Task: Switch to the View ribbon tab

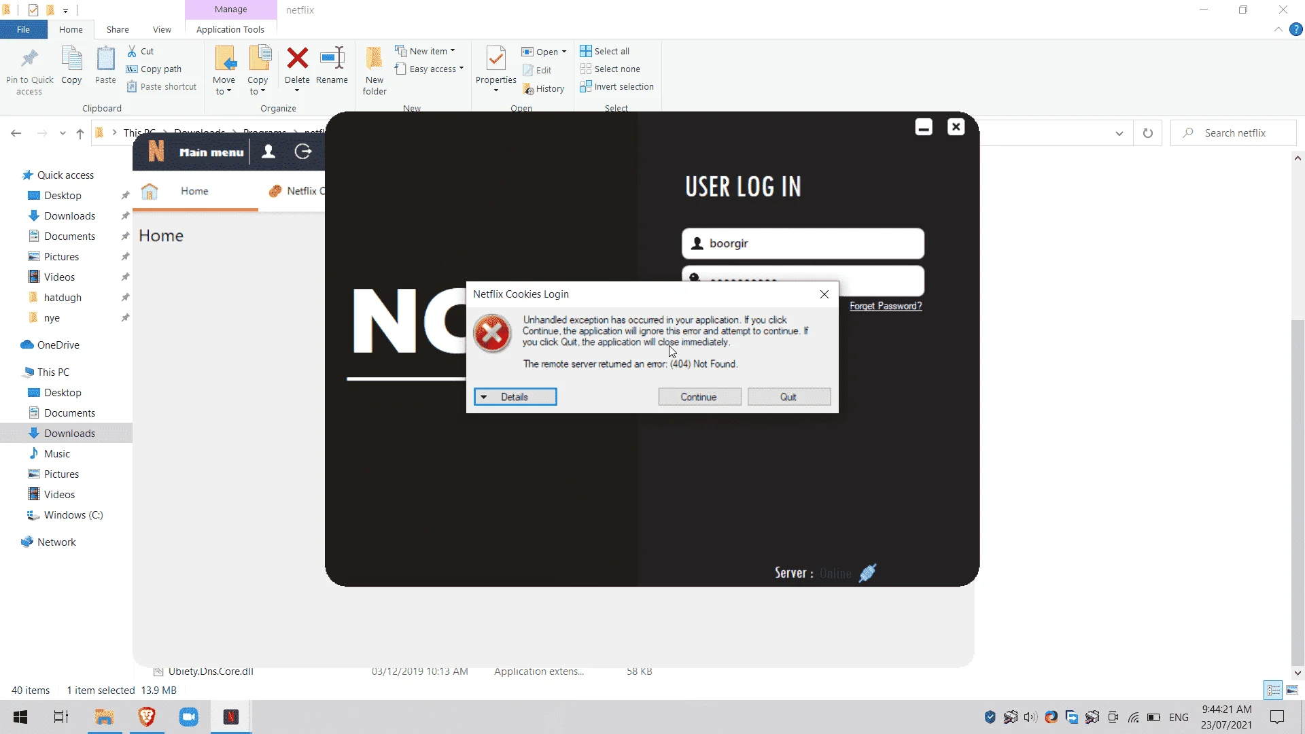Action: coord(162,29)
